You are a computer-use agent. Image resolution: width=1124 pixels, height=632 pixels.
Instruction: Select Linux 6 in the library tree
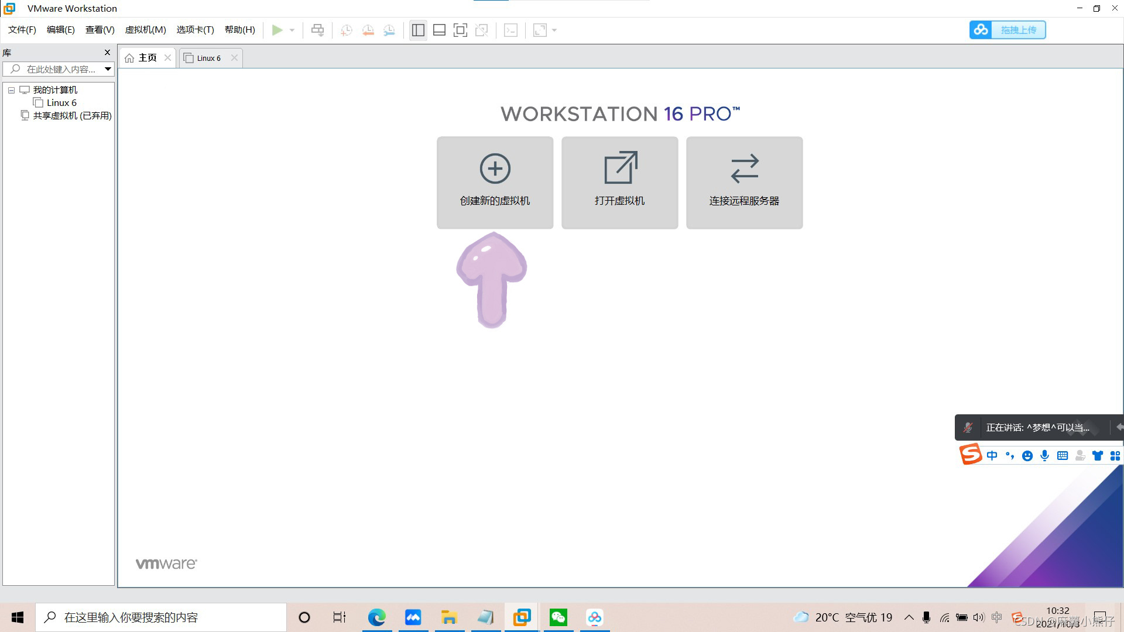coord(61,103)
